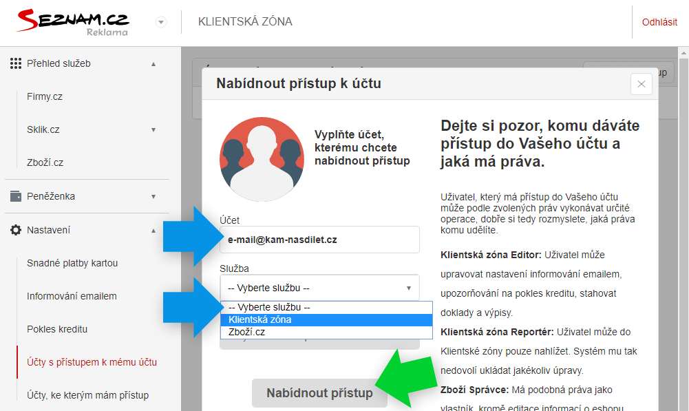Open the round dropdown arrow beside the logo

click(x=161, y=22)
